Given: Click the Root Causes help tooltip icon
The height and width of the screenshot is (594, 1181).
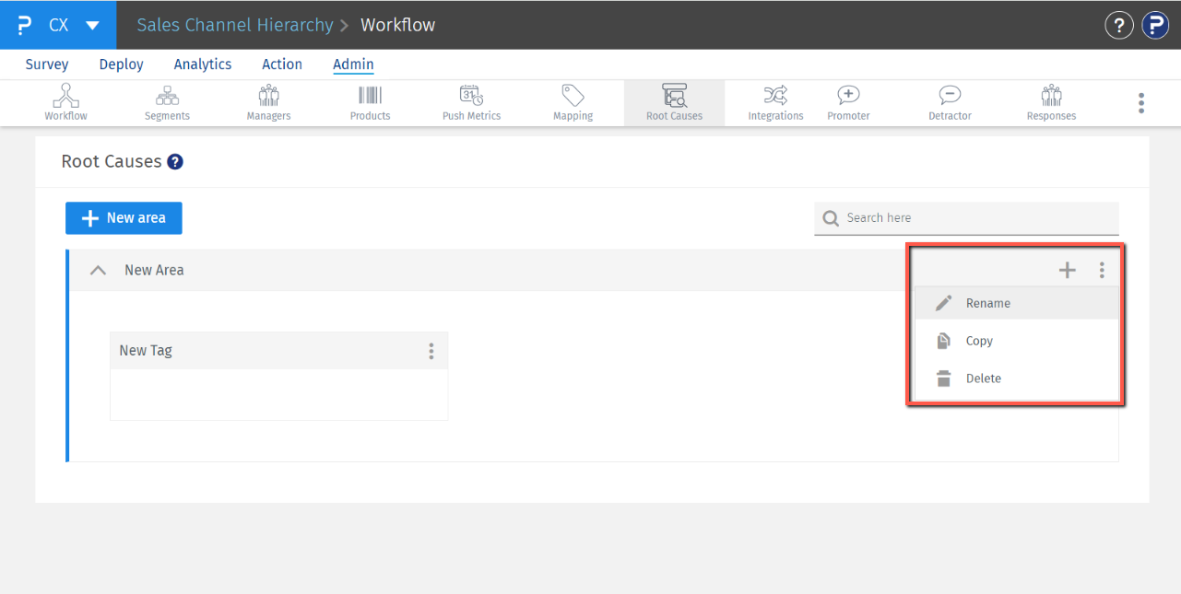Looking at the screenshot, I should click(175, 161).
